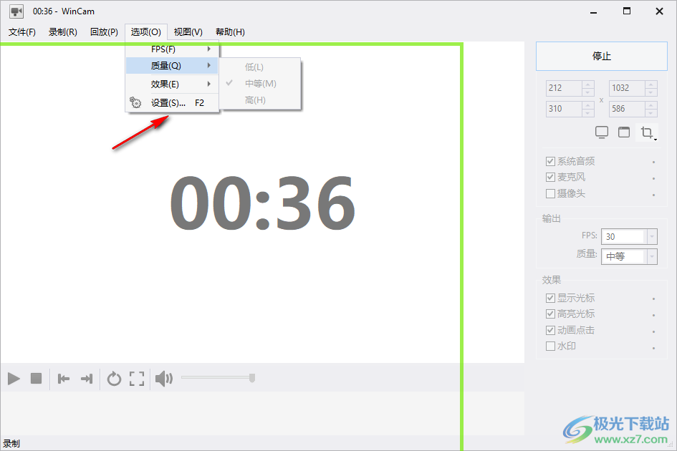Click the gear icon beside 设置(S)
The width and height of the screenshot is (677, 451).
coord(135,102)
